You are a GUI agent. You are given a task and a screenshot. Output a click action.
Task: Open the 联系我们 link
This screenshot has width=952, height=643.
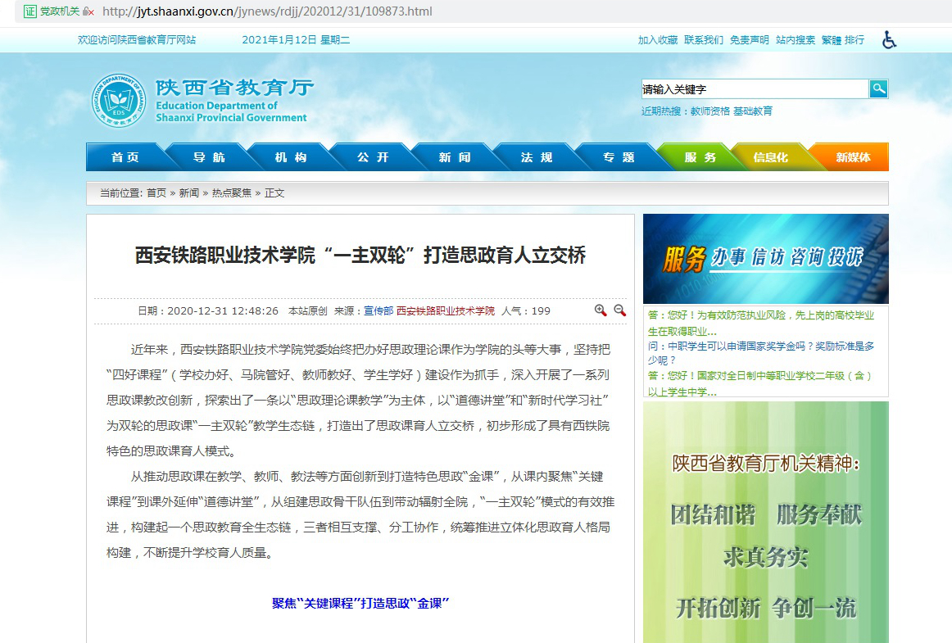(x=704, y=40)
